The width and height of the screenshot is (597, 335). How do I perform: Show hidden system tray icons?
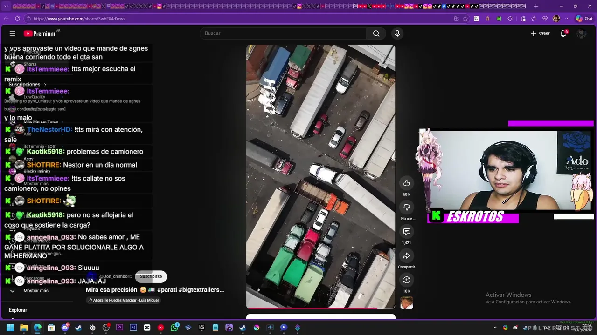tap(495, 328)
